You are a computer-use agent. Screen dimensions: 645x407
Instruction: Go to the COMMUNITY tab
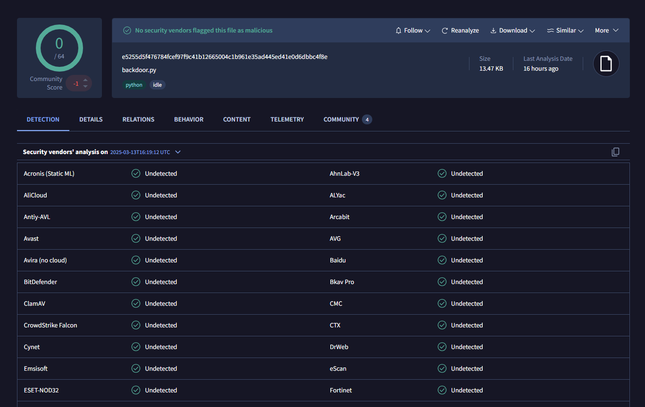point(341,120)
